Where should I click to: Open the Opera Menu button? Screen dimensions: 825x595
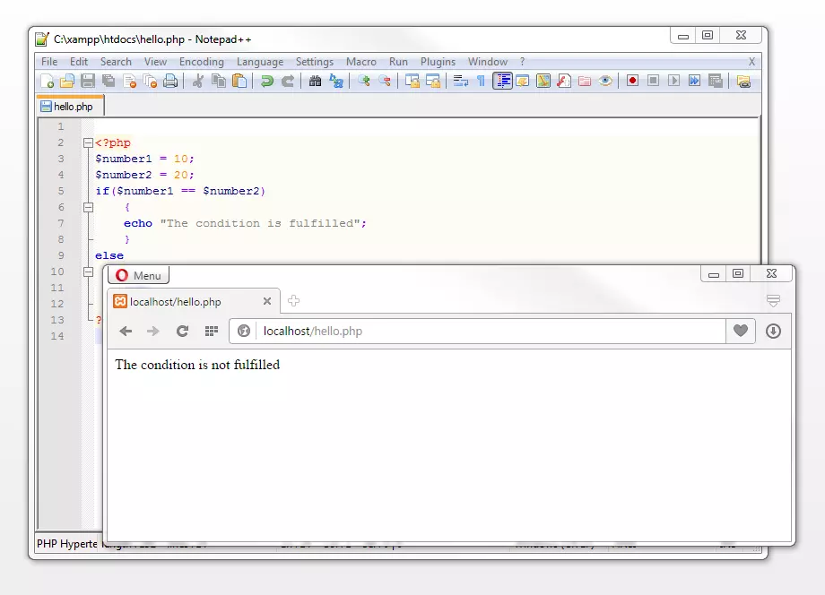coord(137,274)
